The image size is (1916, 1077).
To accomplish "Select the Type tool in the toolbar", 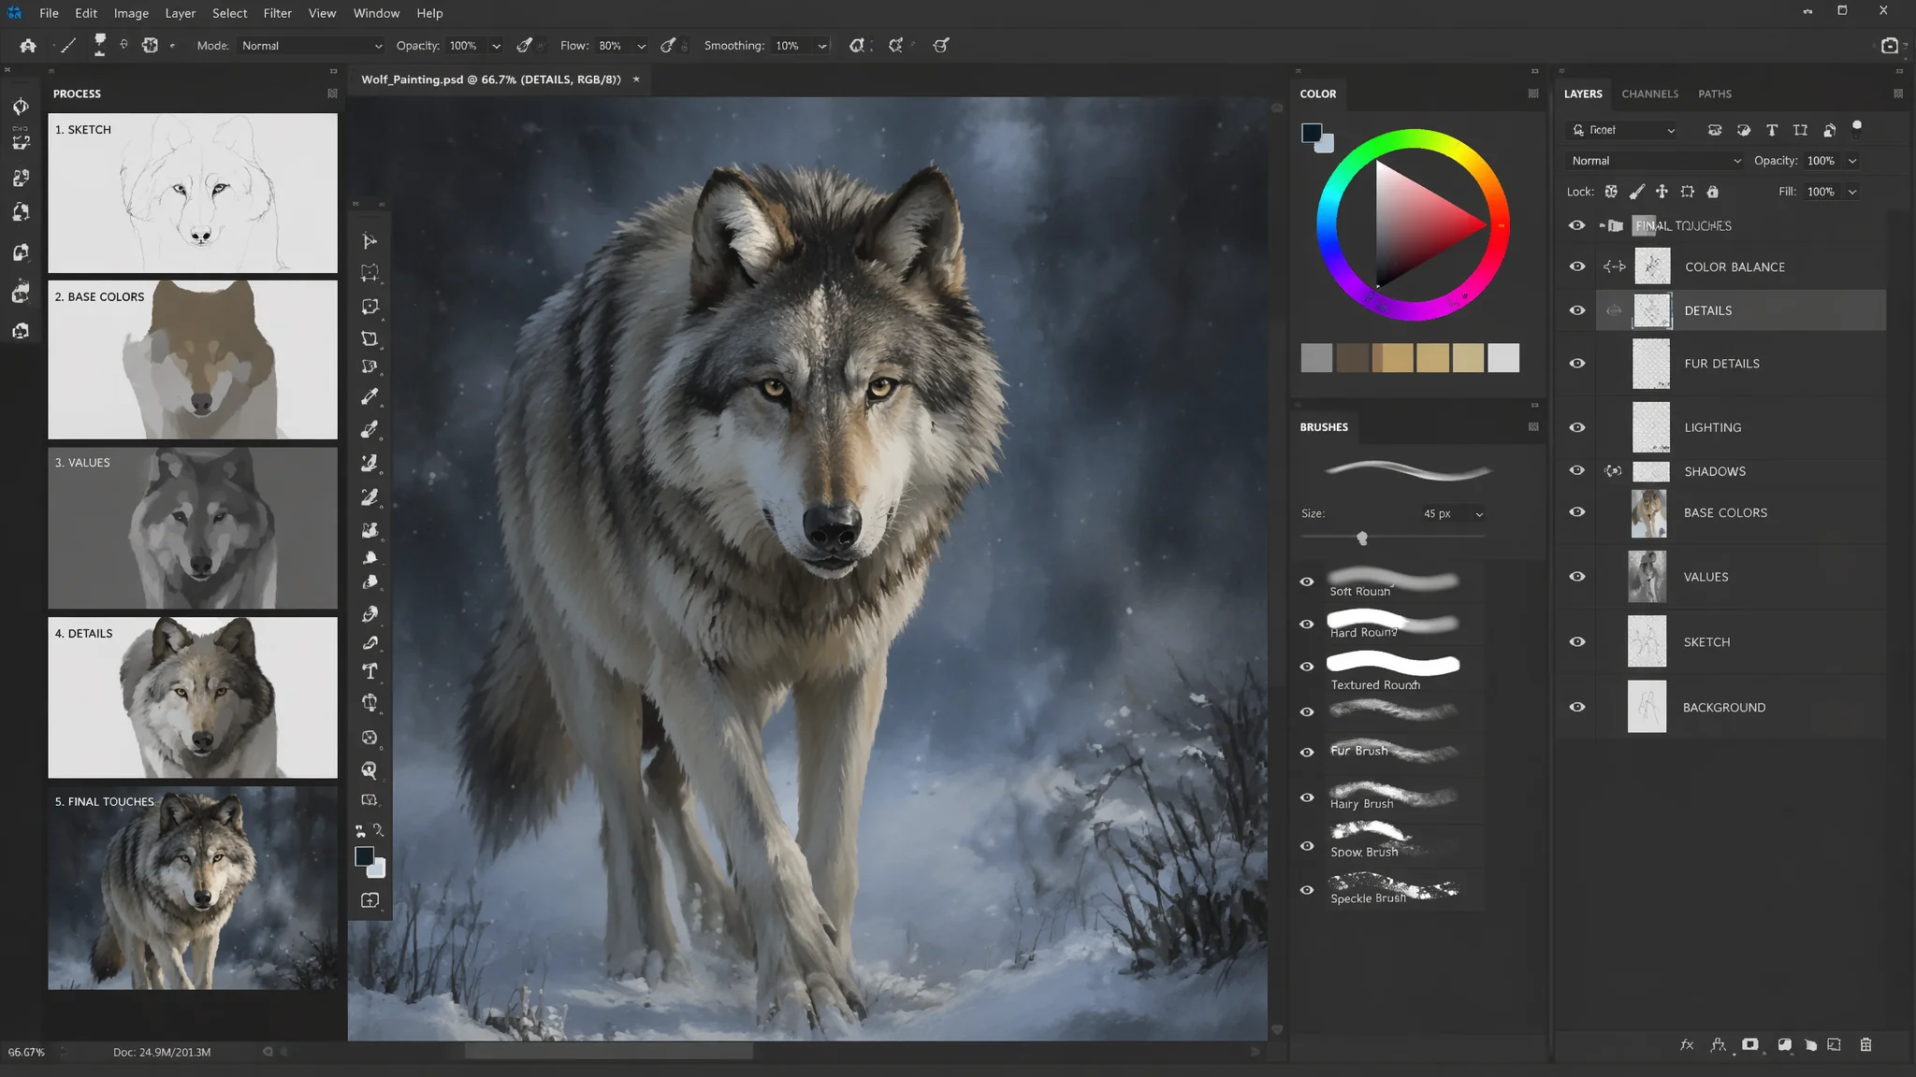I will pos(370,671).
